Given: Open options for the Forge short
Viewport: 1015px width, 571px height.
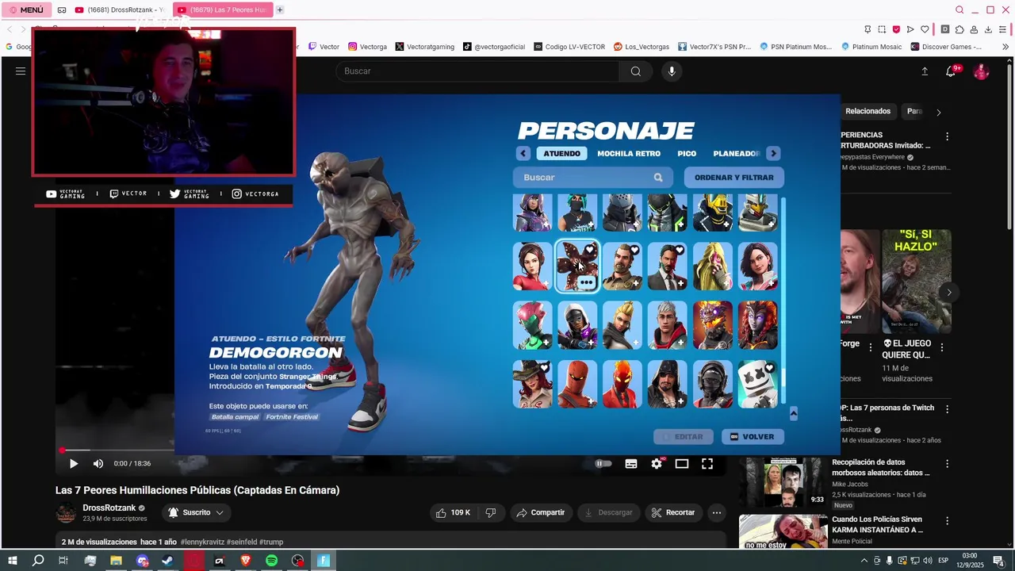Looking at the screenshot, I should pyautogui.click(x=869, y=346).
